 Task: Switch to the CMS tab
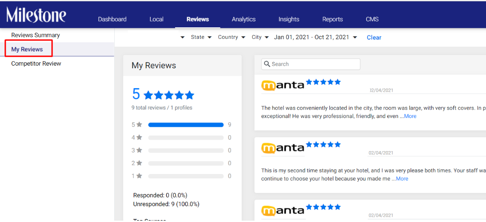(x=372, y=19)
